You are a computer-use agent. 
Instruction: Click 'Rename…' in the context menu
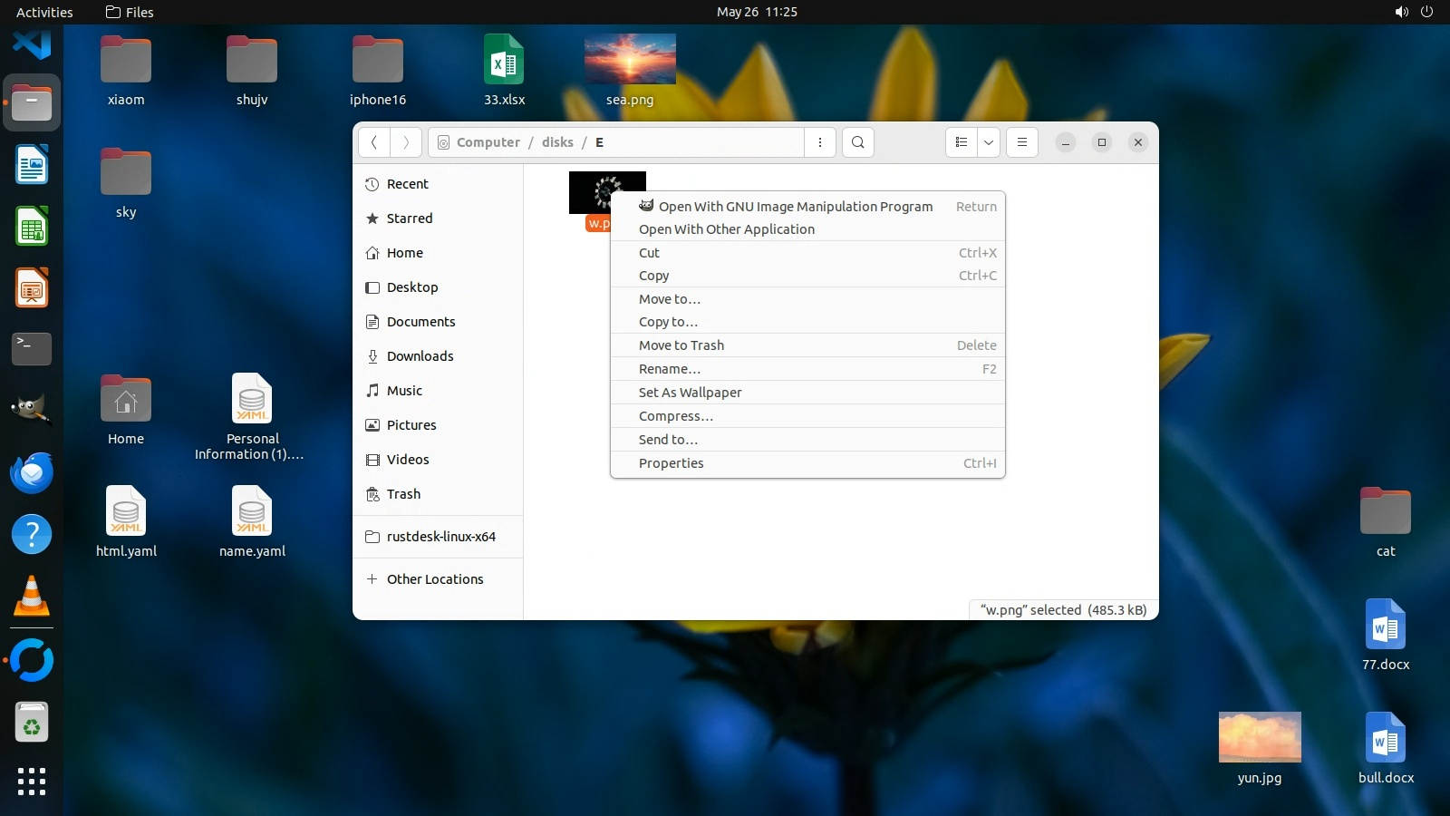point(669,369)
